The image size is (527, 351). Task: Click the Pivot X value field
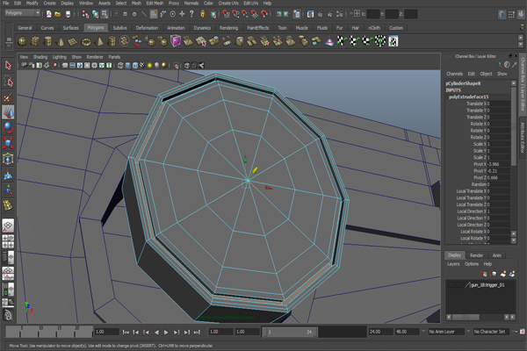(499, 164)
